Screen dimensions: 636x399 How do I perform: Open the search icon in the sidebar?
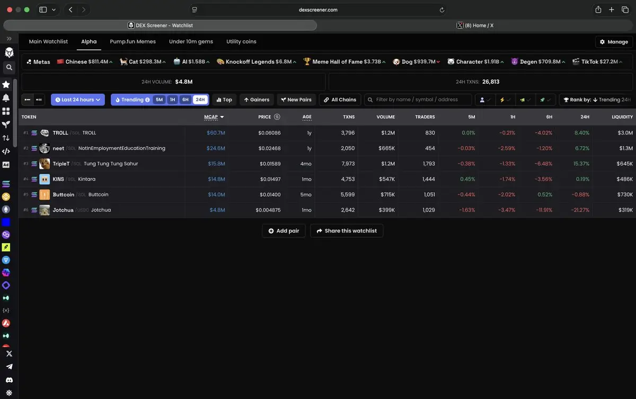pyautogui.click(x=8, y=67)
